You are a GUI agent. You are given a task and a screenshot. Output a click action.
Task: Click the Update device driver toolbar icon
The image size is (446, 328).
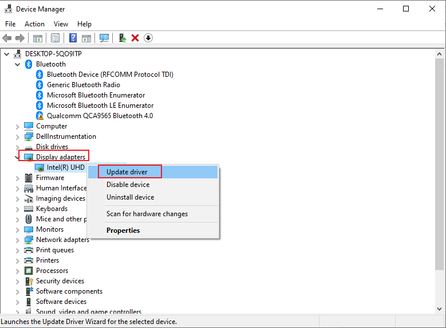coord(122,38)
